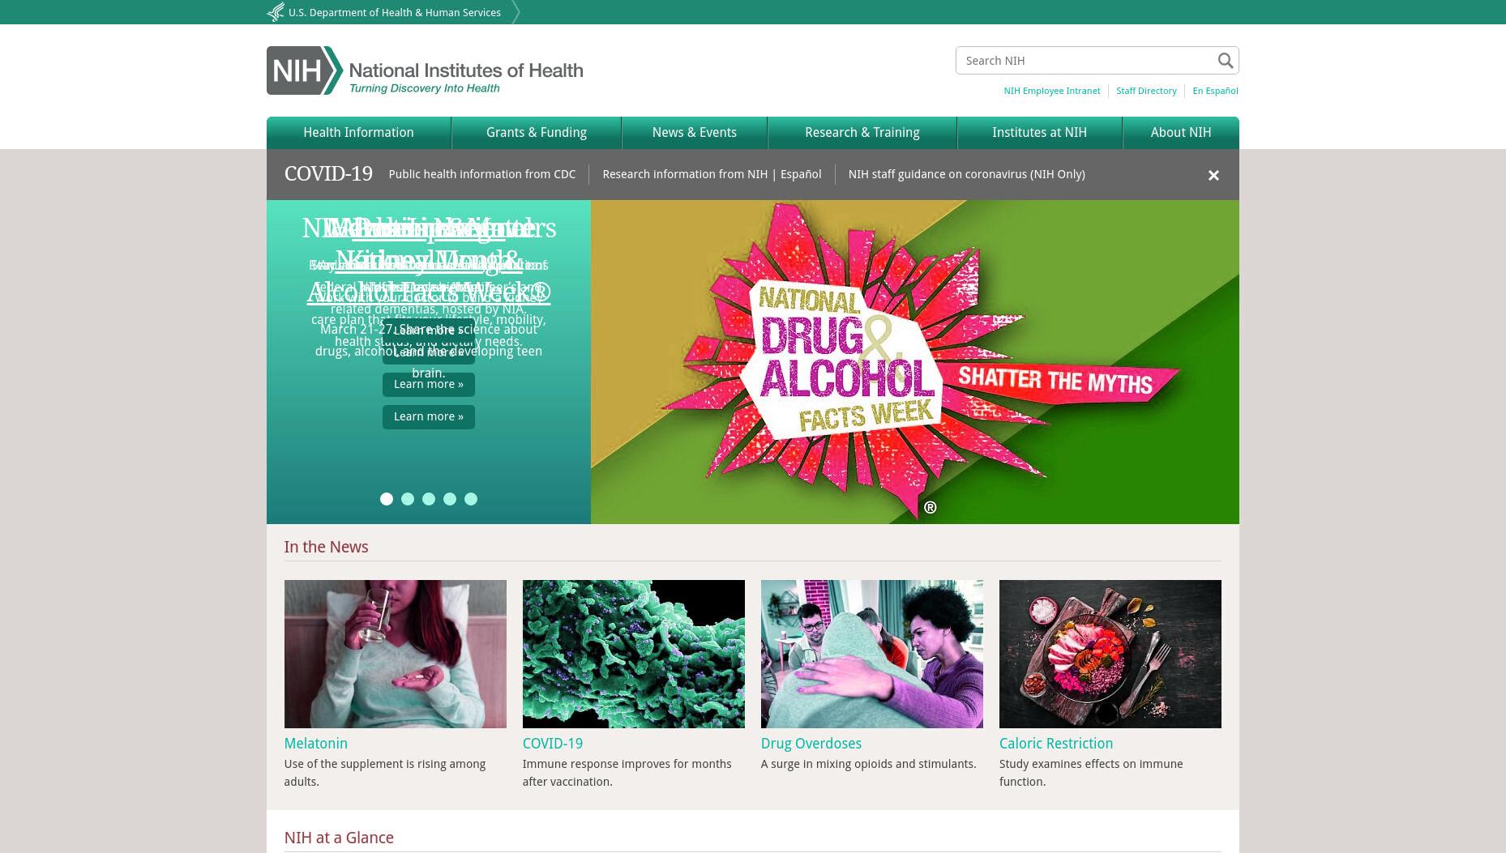1506x853 pixels.
Task: Open the Institutes at NIH menu
Action: (x=1040, y=133)
